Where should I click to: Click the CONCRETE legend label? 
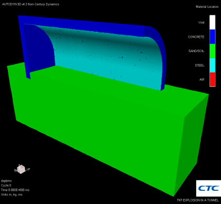[196, 37]
